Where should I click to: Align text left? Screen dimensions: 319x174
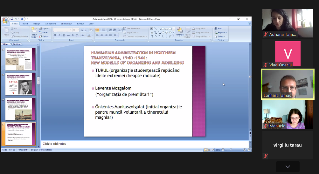(97, 35)
